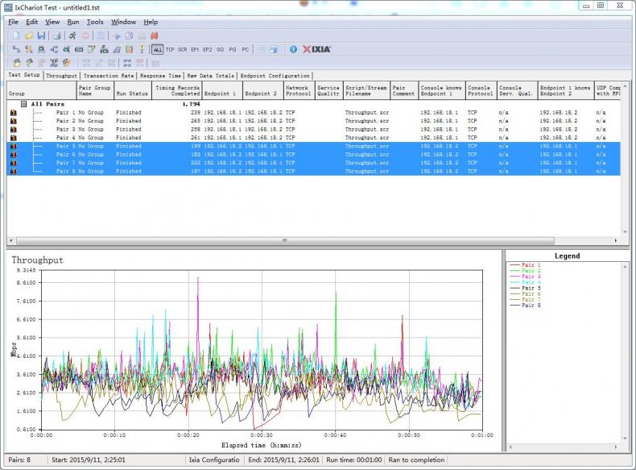
Task: Save the test using the floppy disk icon
Action: point(41,36)
